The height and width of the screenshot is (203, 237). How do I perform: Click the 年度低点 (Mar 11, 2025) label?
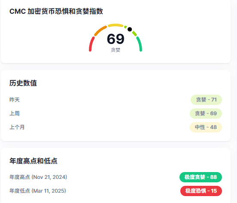[38, 191]
